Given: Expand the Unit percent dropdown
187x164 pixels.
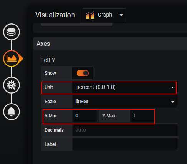Looking at the screenshot, I should click(125, 87).
